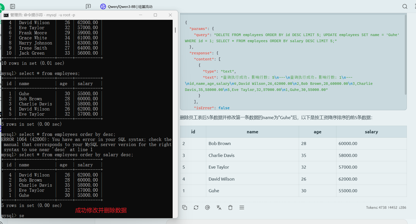Viewport: 416px width, 224px height.
Task: Click the command prompt window icon
Action: tap(6, 15)
